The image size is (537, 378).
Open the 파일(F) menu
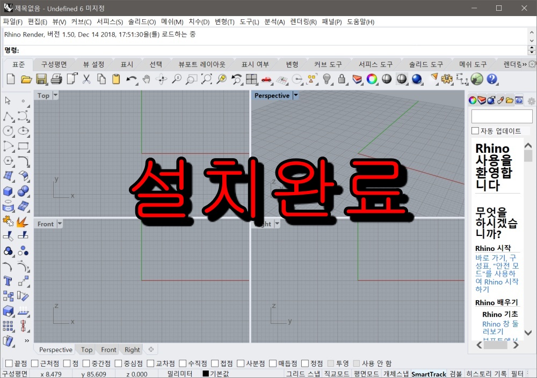tap(12, 21)
